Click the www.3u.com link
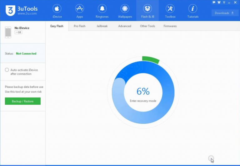Image resolution: width=240 pixels, height=166 pixels. (x=27, y=13)
